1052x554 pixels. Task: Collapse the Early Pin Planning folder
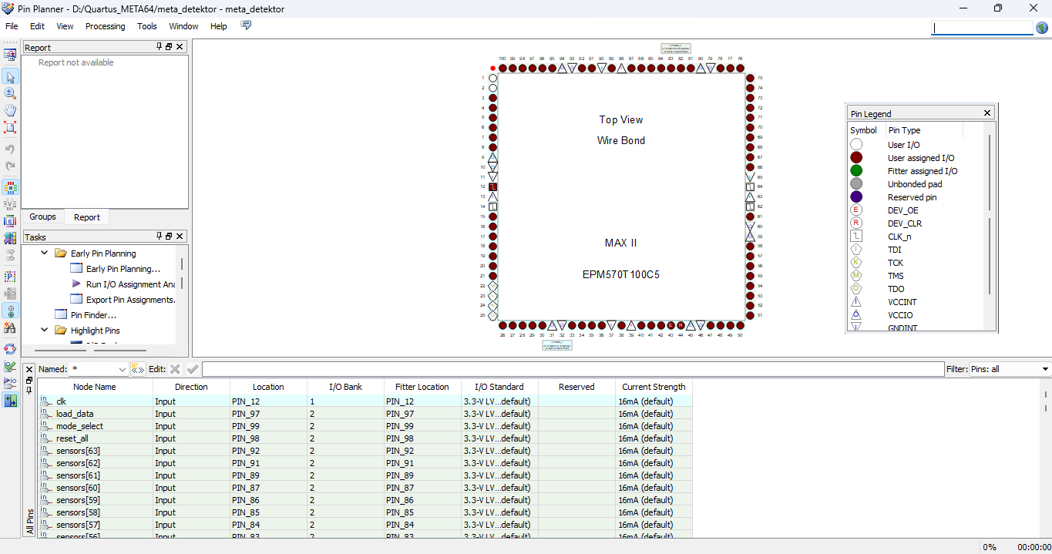(44, 253)
